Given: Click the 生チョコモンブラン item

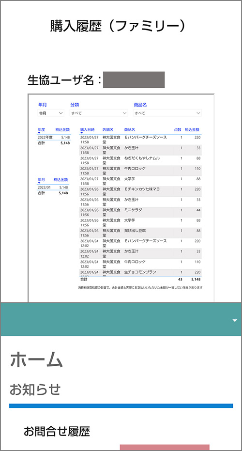Looking at the screenshot, I should click(140, 272).
